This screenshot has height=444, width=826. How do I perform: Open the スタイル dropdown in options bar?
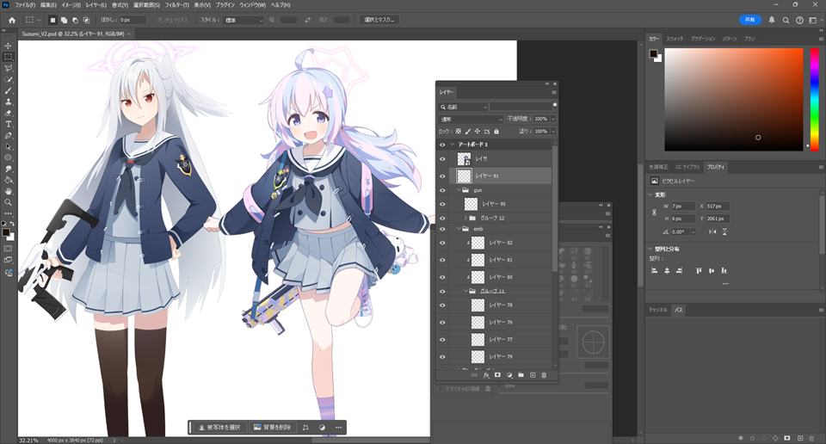click(x=243, y=20)
